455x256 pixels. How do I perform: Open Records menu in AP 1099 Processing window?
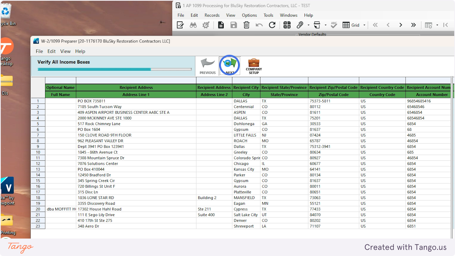tap(212, 15)
